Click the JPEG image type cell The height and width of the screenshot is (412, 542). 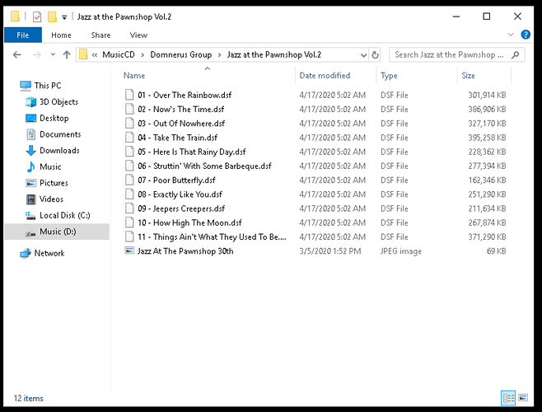(401, 251)
